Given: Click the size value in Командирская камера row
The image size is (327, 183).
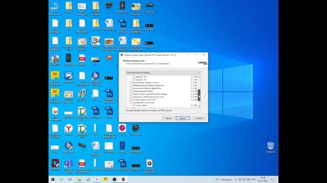Looking at the screenshot, I should 194,91.
